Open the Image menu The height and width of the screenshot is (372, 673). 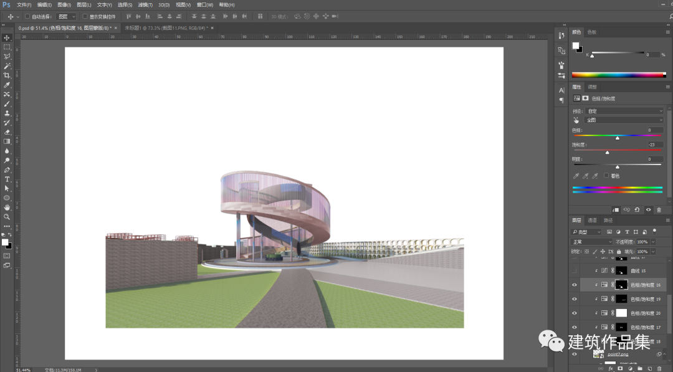tap(64, 5)
